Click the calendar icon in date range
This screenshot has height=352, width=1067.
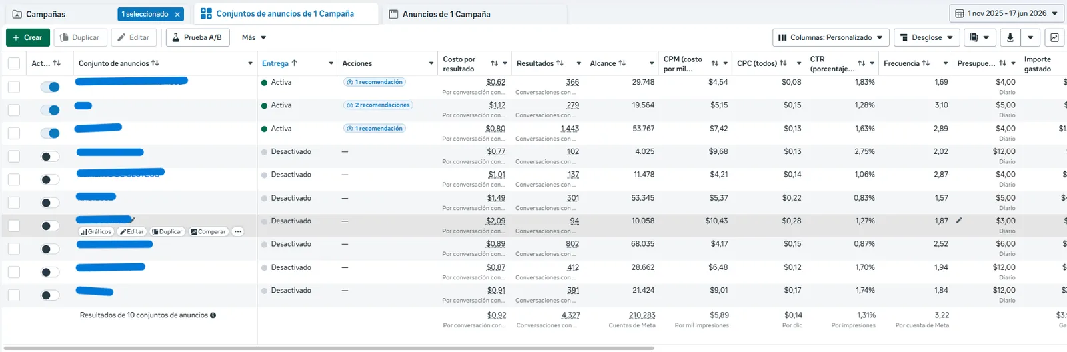[959, 13]
